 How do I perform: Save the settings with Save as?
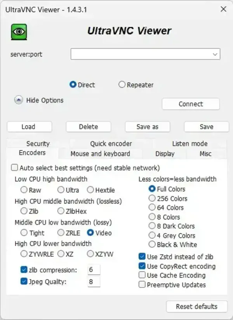click(147, 127)
